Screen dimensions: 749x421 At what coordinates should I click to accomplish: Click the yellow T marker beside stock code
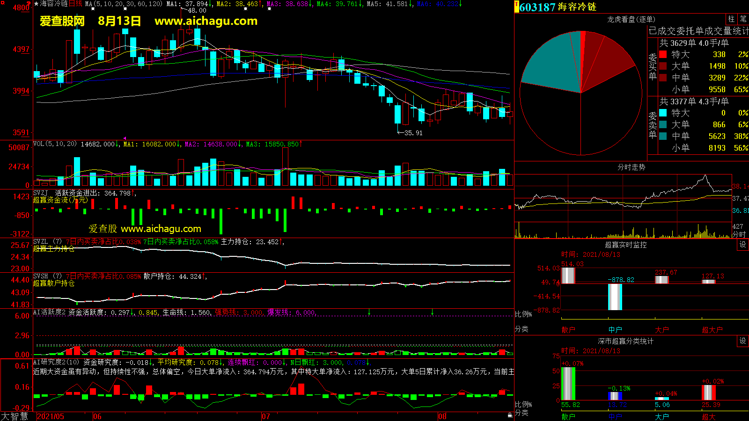click(517, 7)
